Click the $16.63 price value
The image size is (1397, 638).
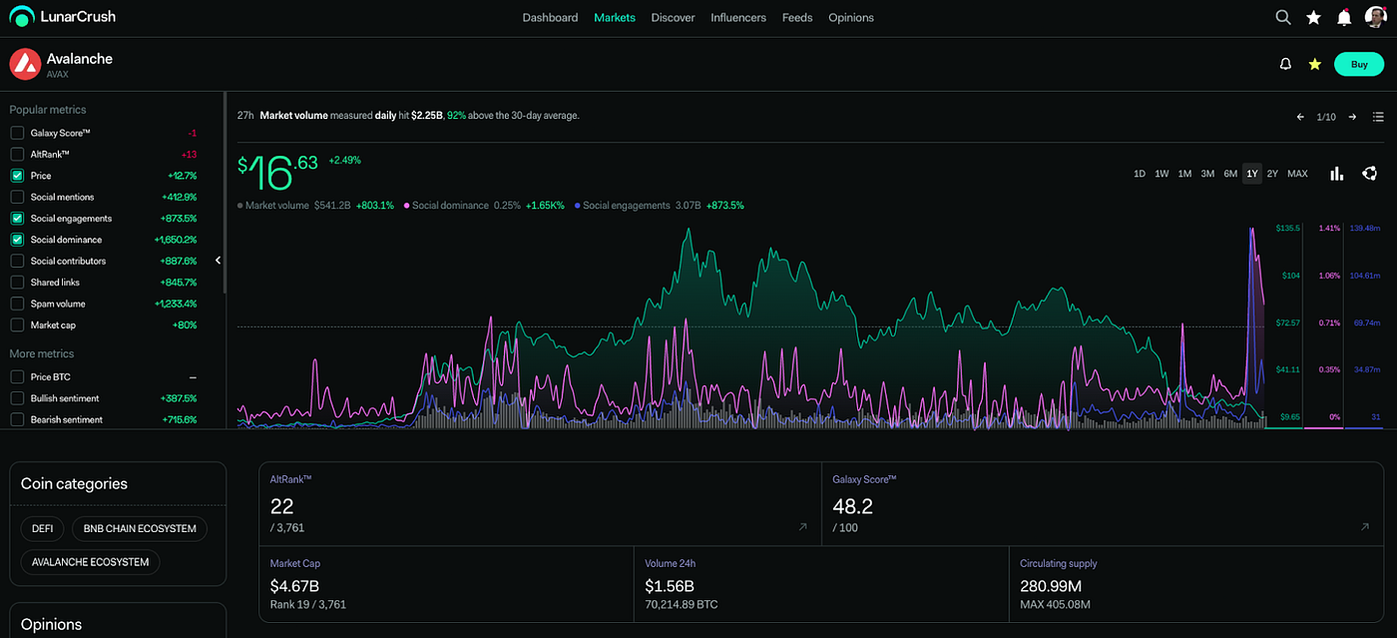pyautogui.click(x=277, y=172)
